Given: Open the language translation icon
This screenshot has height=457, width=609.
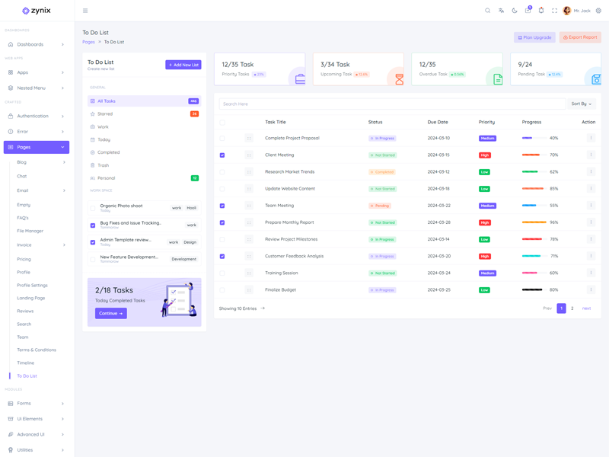Looking at the screenshot, I should pyautogui.click(x=501, y=11).
